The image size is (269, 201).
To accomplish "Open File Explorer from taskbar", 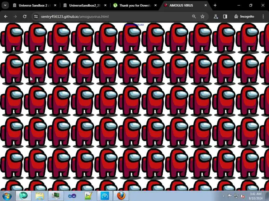I will click(40, 196).
